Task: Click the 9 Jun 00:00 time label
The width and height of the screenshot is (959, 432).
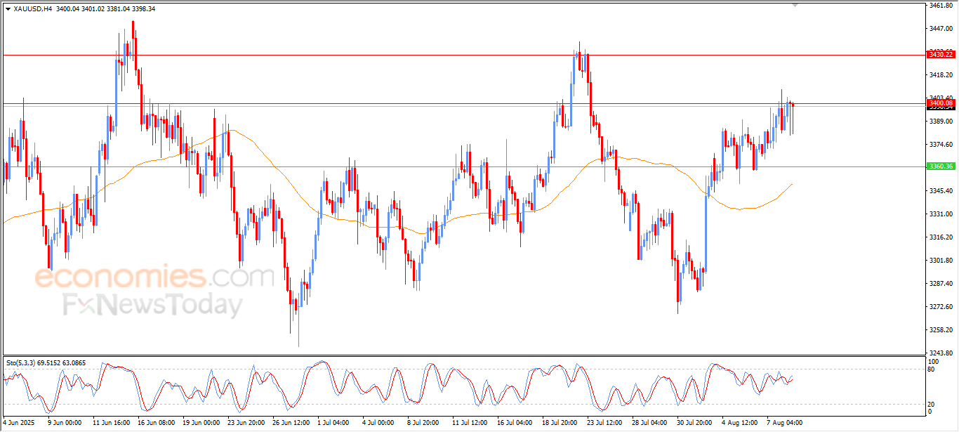Action: click(x=65, y=423)
